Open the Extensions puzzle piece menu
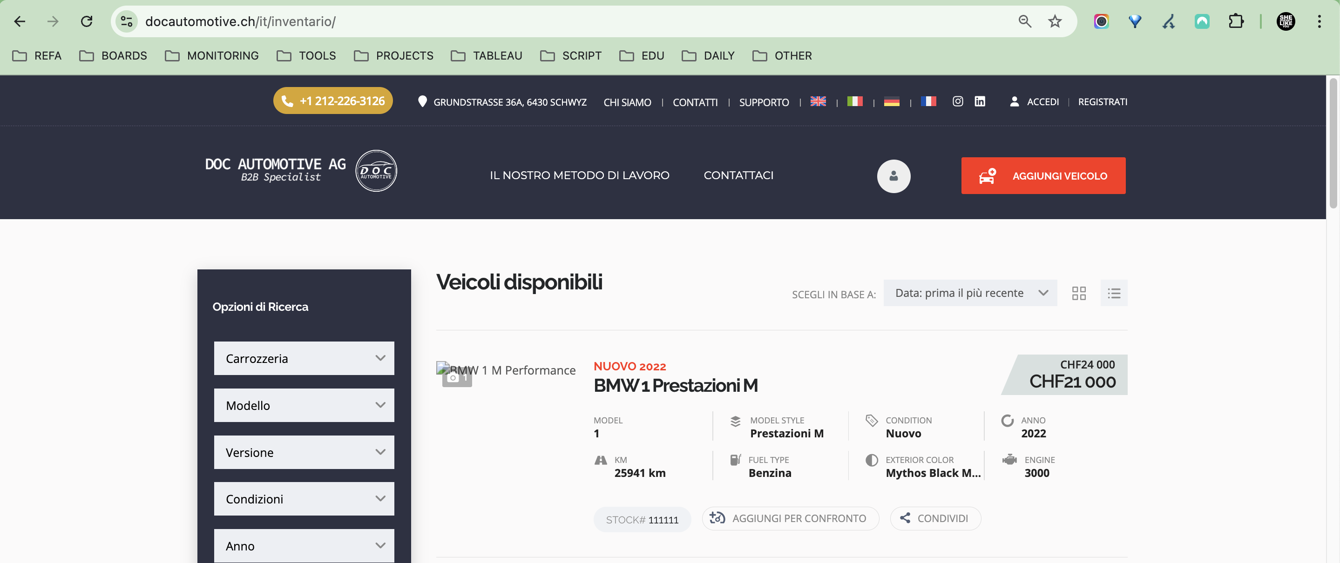 tap(1236, 21)
